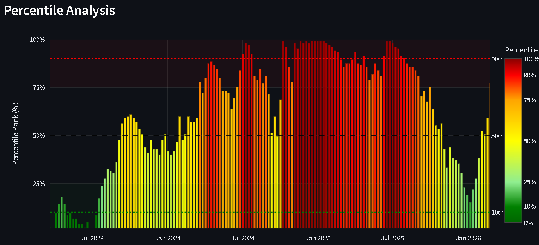Click the 75% colorbar tick label
This screenshot has height=245, width=539.
click(x=530, y=100)
